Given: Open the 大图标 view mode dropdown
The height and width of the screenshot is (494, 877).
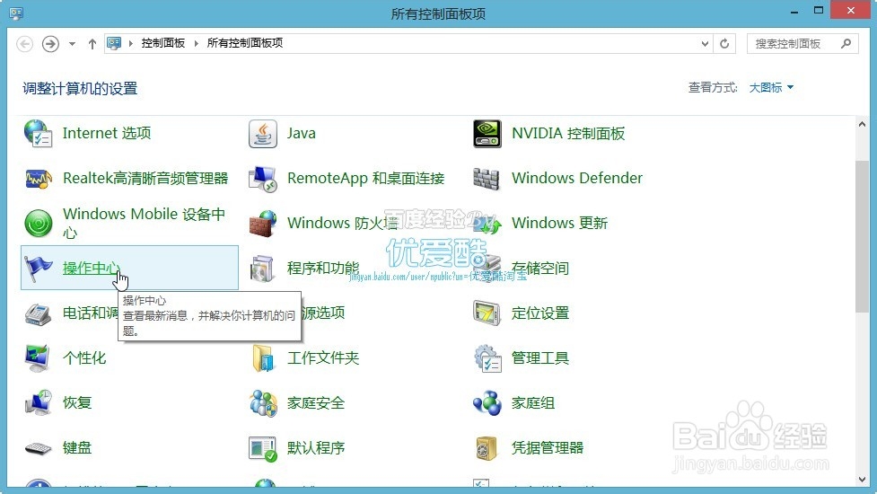Looking at the screenshot, I should point(771,88).
